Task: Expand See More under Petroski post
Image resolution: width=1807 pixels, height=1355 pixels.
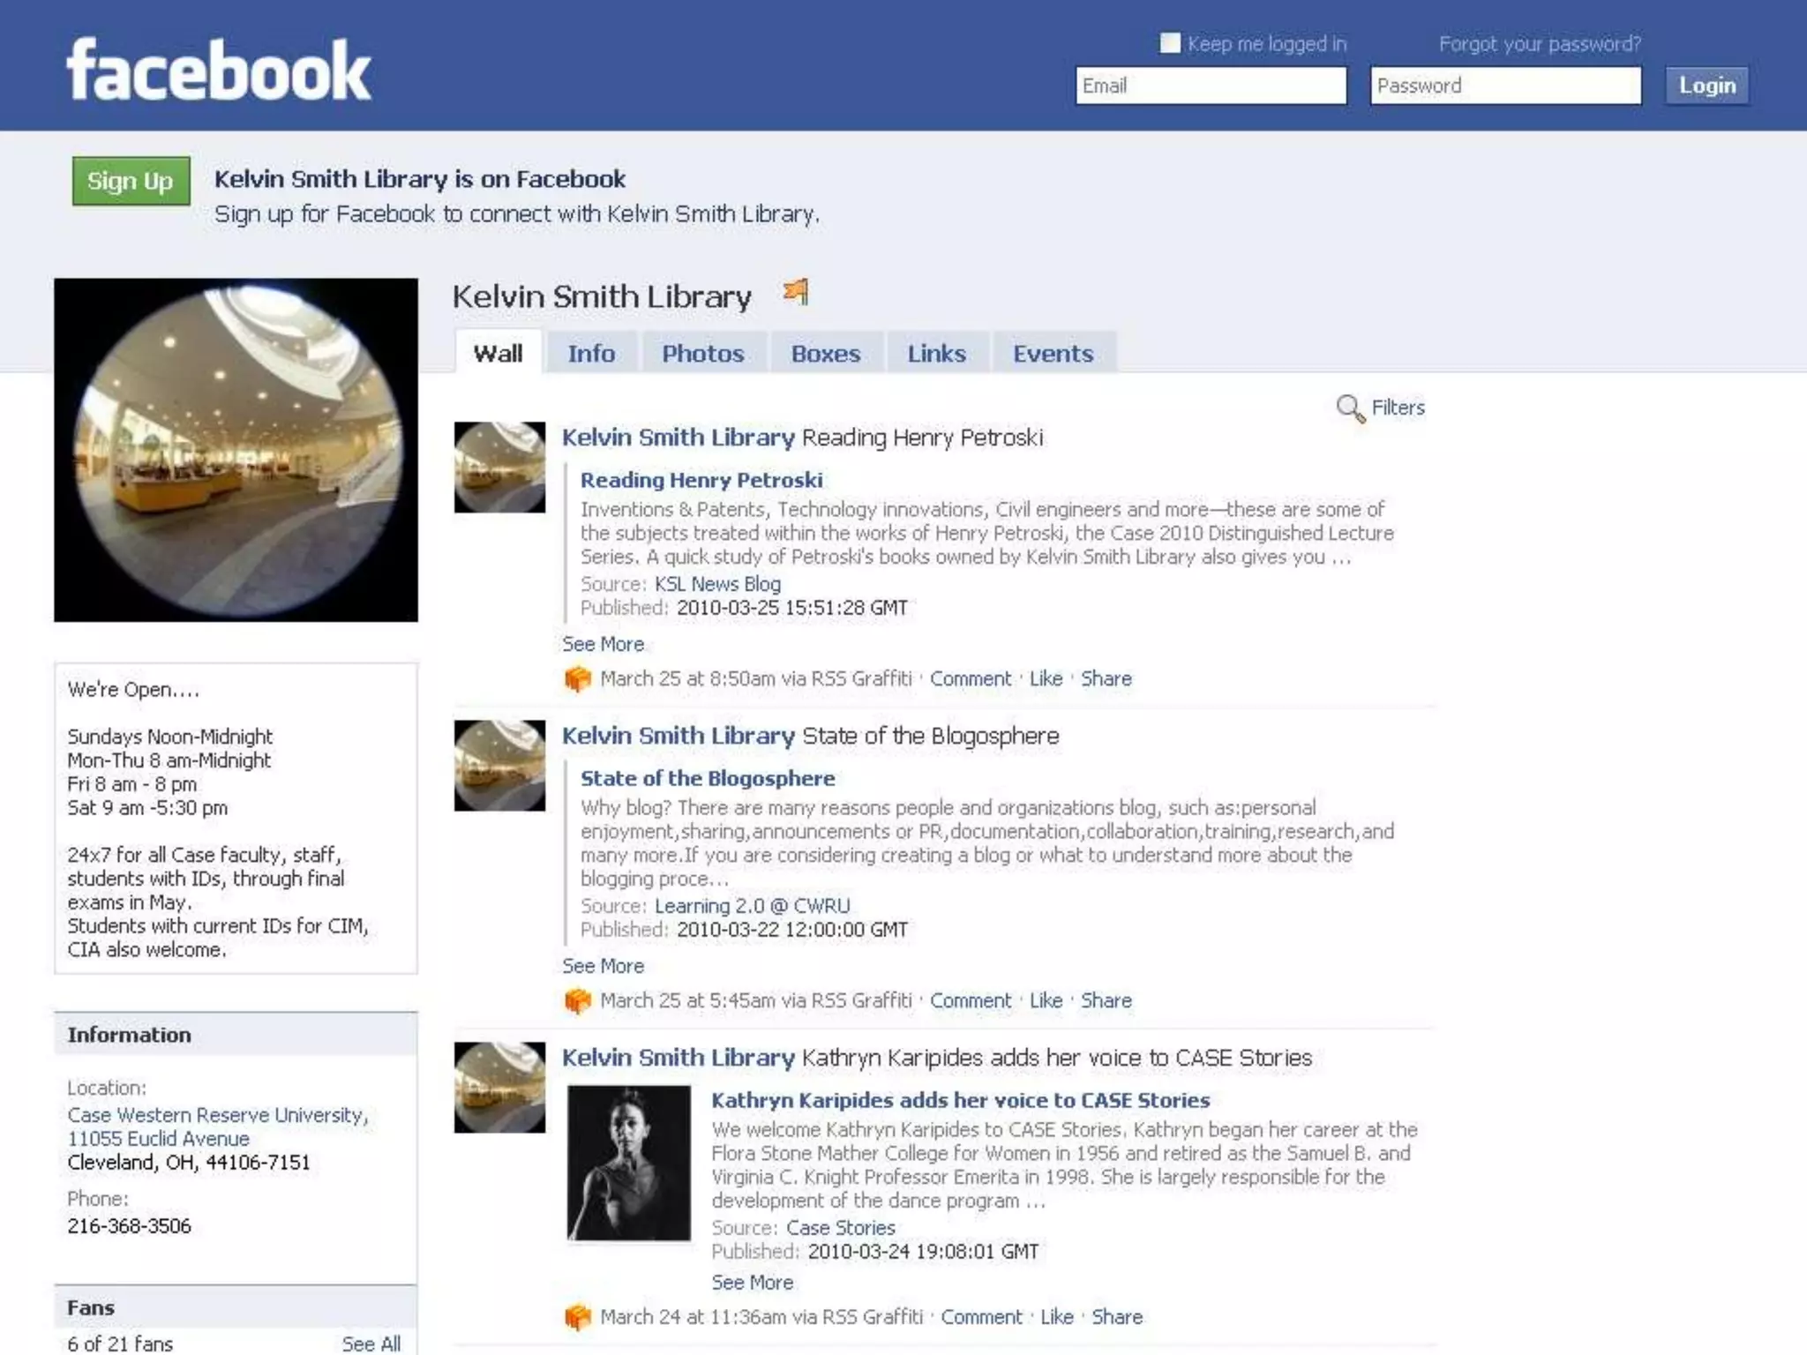Action: [604, 644]
